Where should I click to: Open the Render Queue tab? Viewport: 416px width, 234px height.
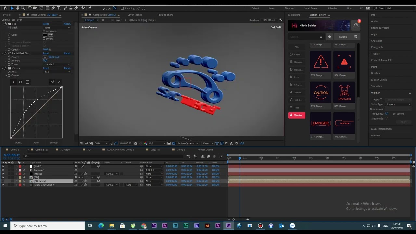click(205, 150)
